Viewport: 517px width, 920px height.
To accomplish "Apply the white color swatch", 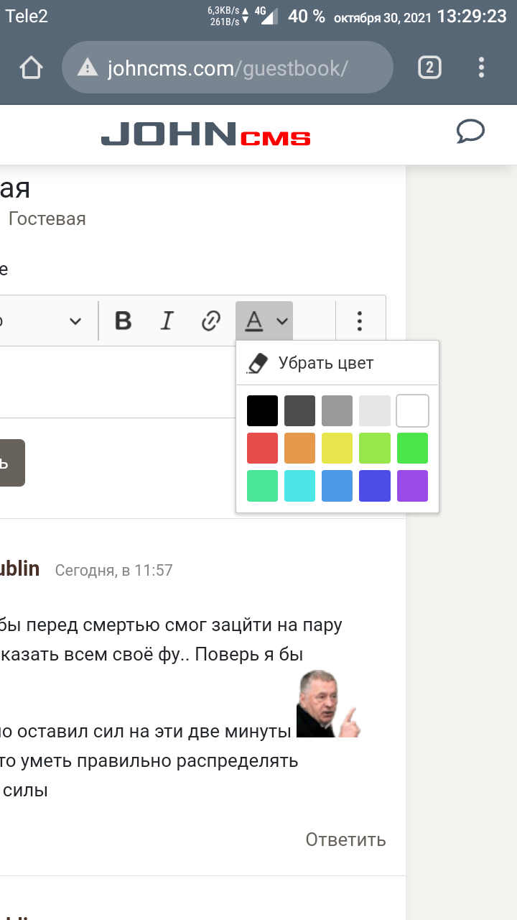I will coord(412,411).
